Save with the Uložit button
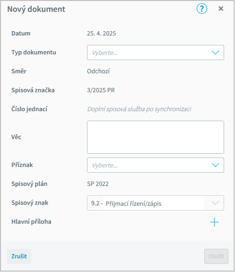This screenshot has width=235, height=272. pyautogui.click(x=216, y=256)
